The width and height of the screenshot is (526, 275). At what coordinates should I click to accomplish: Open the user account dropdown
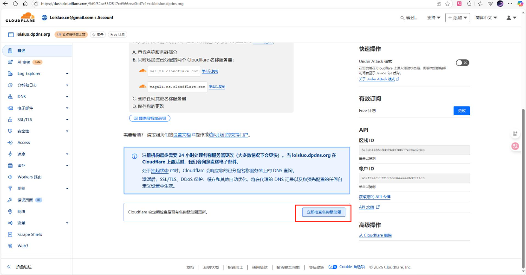click(512, 18)
